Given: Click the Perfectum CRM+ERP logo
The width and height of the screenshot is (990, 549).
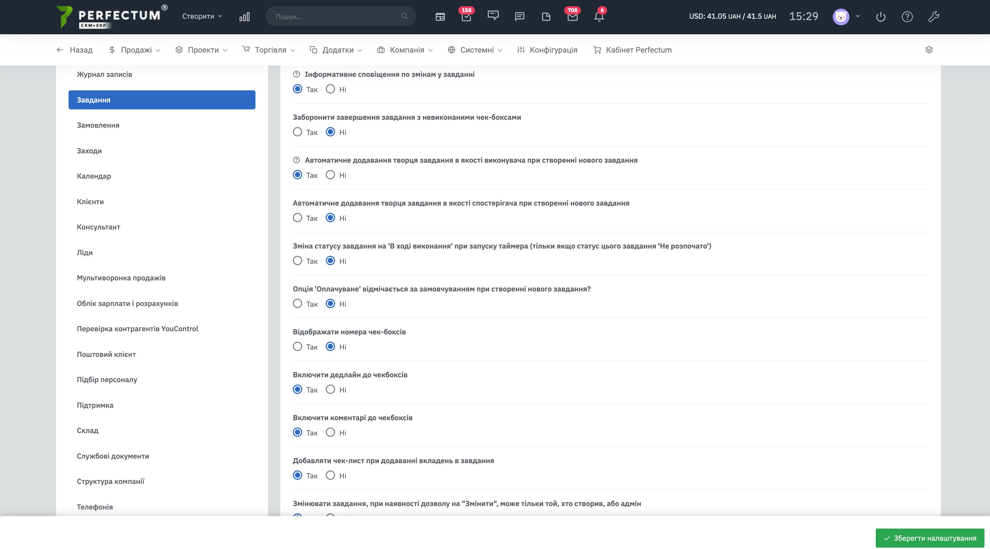Looking at the screenshot, I should click(111, 17).
